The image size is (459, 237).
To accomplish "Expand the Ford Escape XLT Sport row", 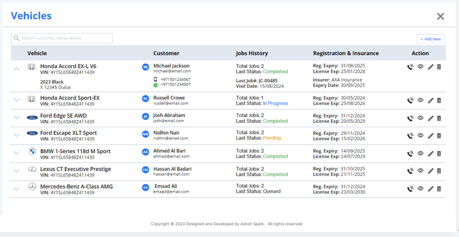I will [x=17, y=135].
